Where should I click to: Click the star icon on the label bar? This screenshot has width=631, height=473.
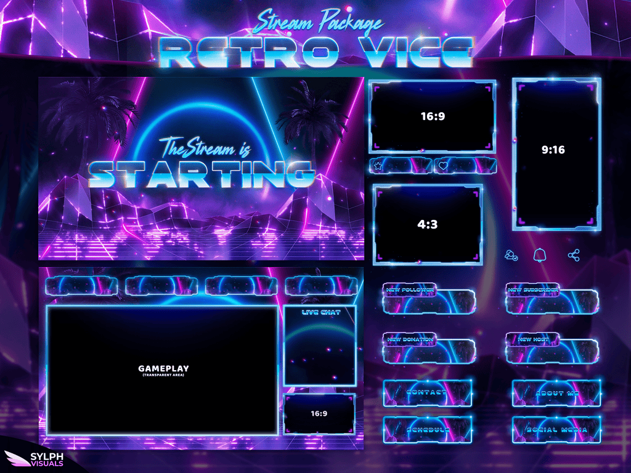click(x=378, y=165)
